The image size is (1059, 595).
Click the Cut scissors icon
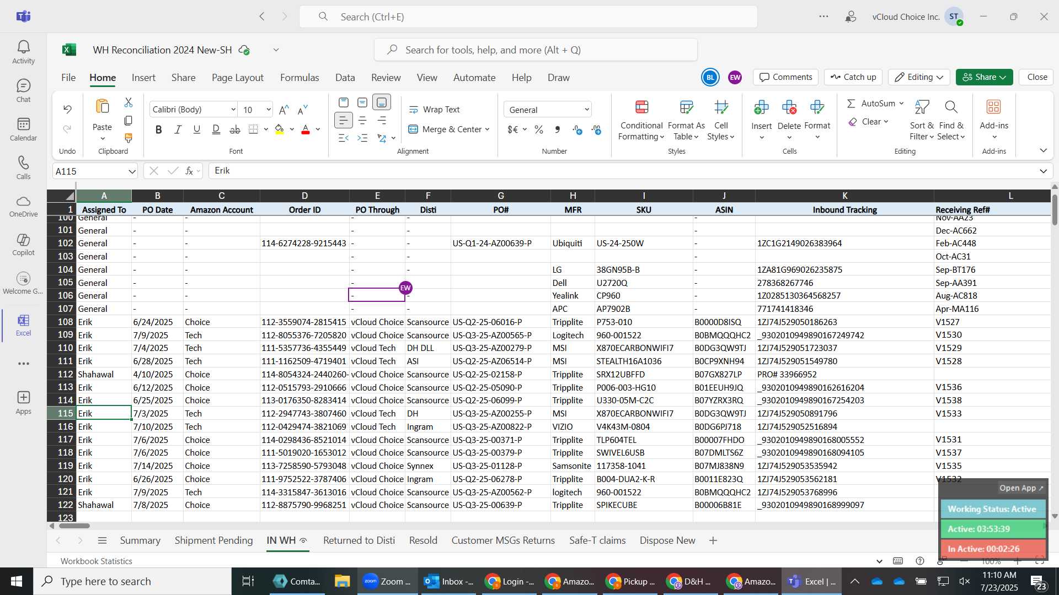(129, 102)
